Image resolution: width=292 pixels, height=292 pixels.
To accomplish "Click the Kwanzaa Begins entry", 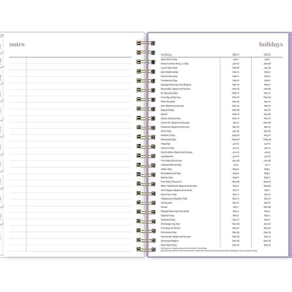I will tap(169, 241).
